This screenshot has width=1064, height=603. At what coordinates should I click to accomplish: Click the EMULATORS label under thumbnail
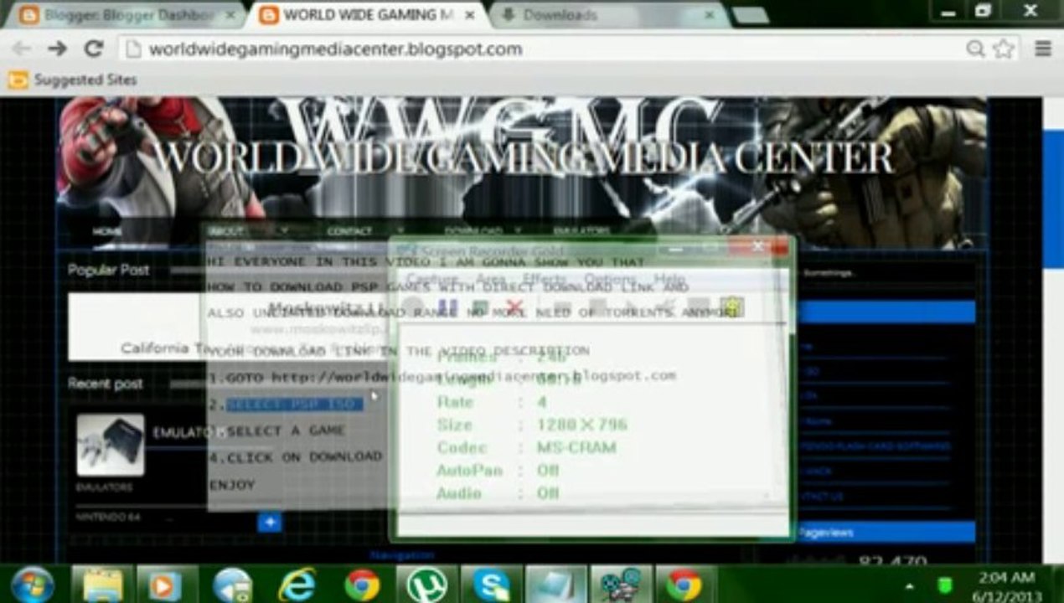click(104, 487)
